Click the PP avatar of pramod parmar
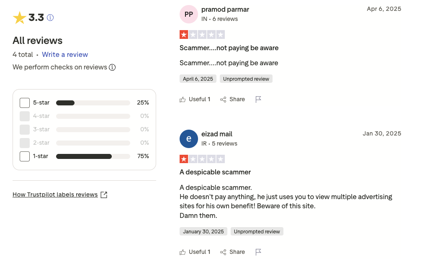This screenshot has width=422, height=266. [x=189, y=14]
